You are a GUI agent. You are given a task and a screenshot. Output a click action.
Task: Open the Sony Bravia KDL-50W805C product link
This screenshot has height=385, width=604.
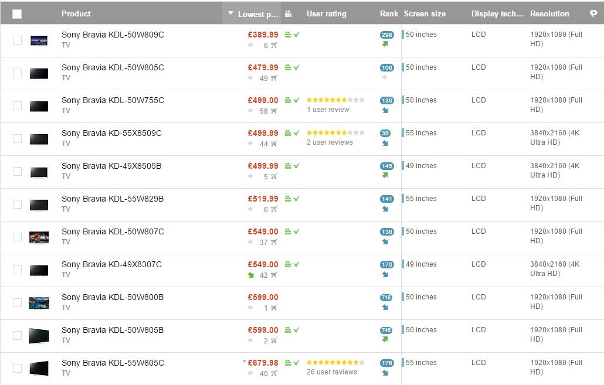click(x=113, y=67)
